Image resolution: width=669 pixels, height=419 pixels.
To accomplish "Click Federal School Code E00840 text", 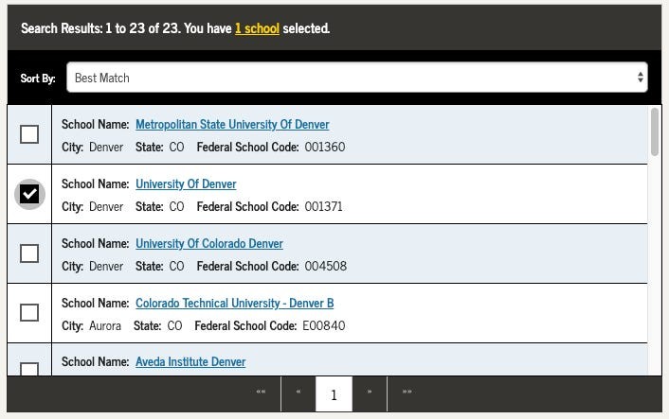I will click(323, 325).
